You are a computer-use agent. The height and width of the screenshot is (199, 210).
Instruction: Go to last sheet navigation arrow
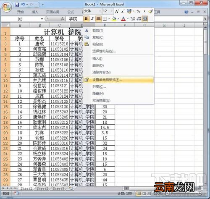[x=16, y=189]
